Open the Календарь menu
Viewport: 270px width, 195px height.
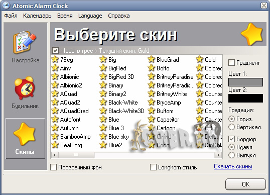[37, 16]
